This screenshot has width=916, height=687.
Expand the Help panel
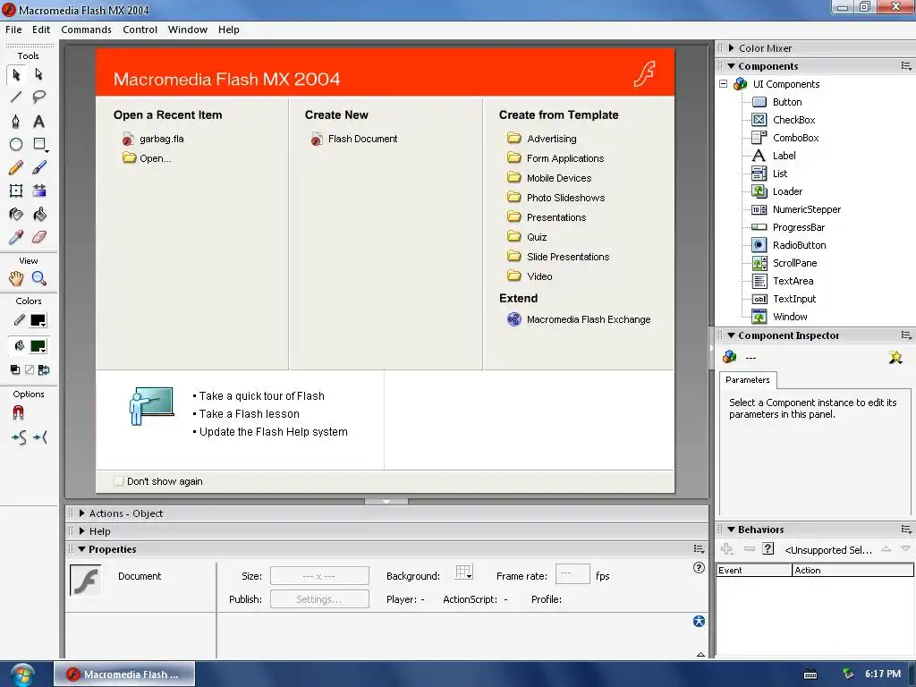pos(81,531)
